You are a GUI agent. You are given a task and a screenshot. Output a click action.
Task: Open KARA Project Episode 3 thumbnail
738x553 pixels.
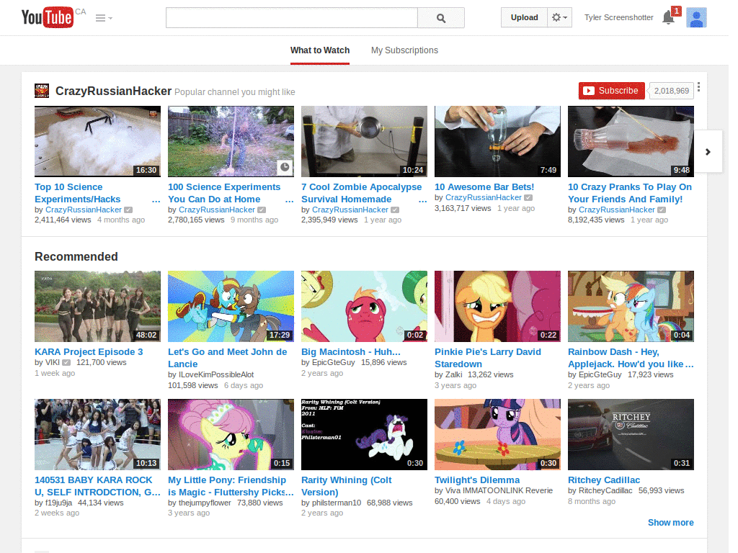(x=97, y=306)
